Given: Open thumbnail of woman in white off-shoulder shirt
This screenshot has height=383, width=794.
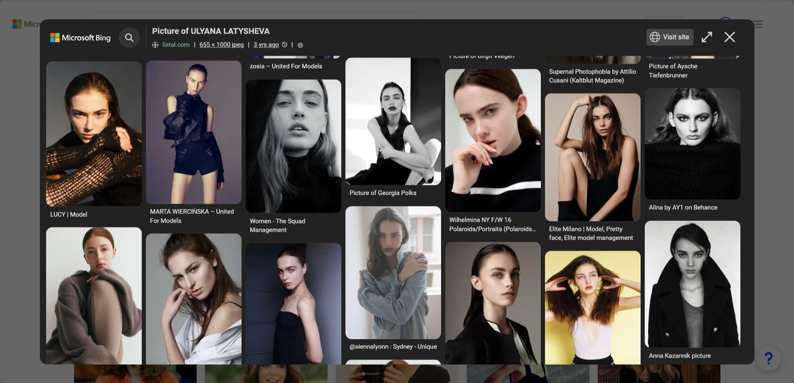Looking at the screenshot, I should [194, 299].
